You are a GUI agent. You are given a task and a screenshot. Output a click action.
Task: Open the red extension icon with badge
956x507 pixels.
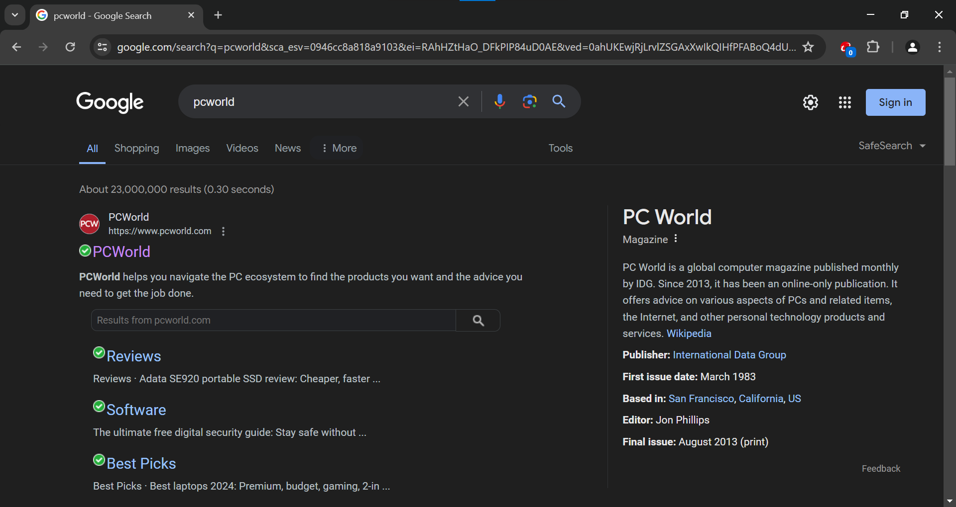(x=846, y=48)
